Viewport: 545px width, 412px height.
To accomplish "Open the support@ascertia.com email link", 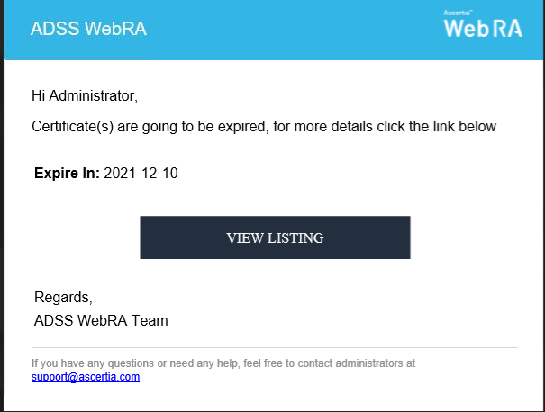I will click(86, 377).
